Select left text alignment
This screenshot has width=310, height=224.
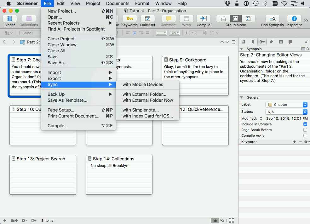click(x=128, y=33)
